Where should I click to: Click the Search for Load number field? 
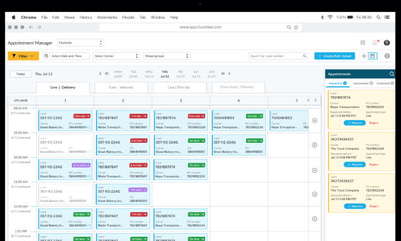pos(278,56)
